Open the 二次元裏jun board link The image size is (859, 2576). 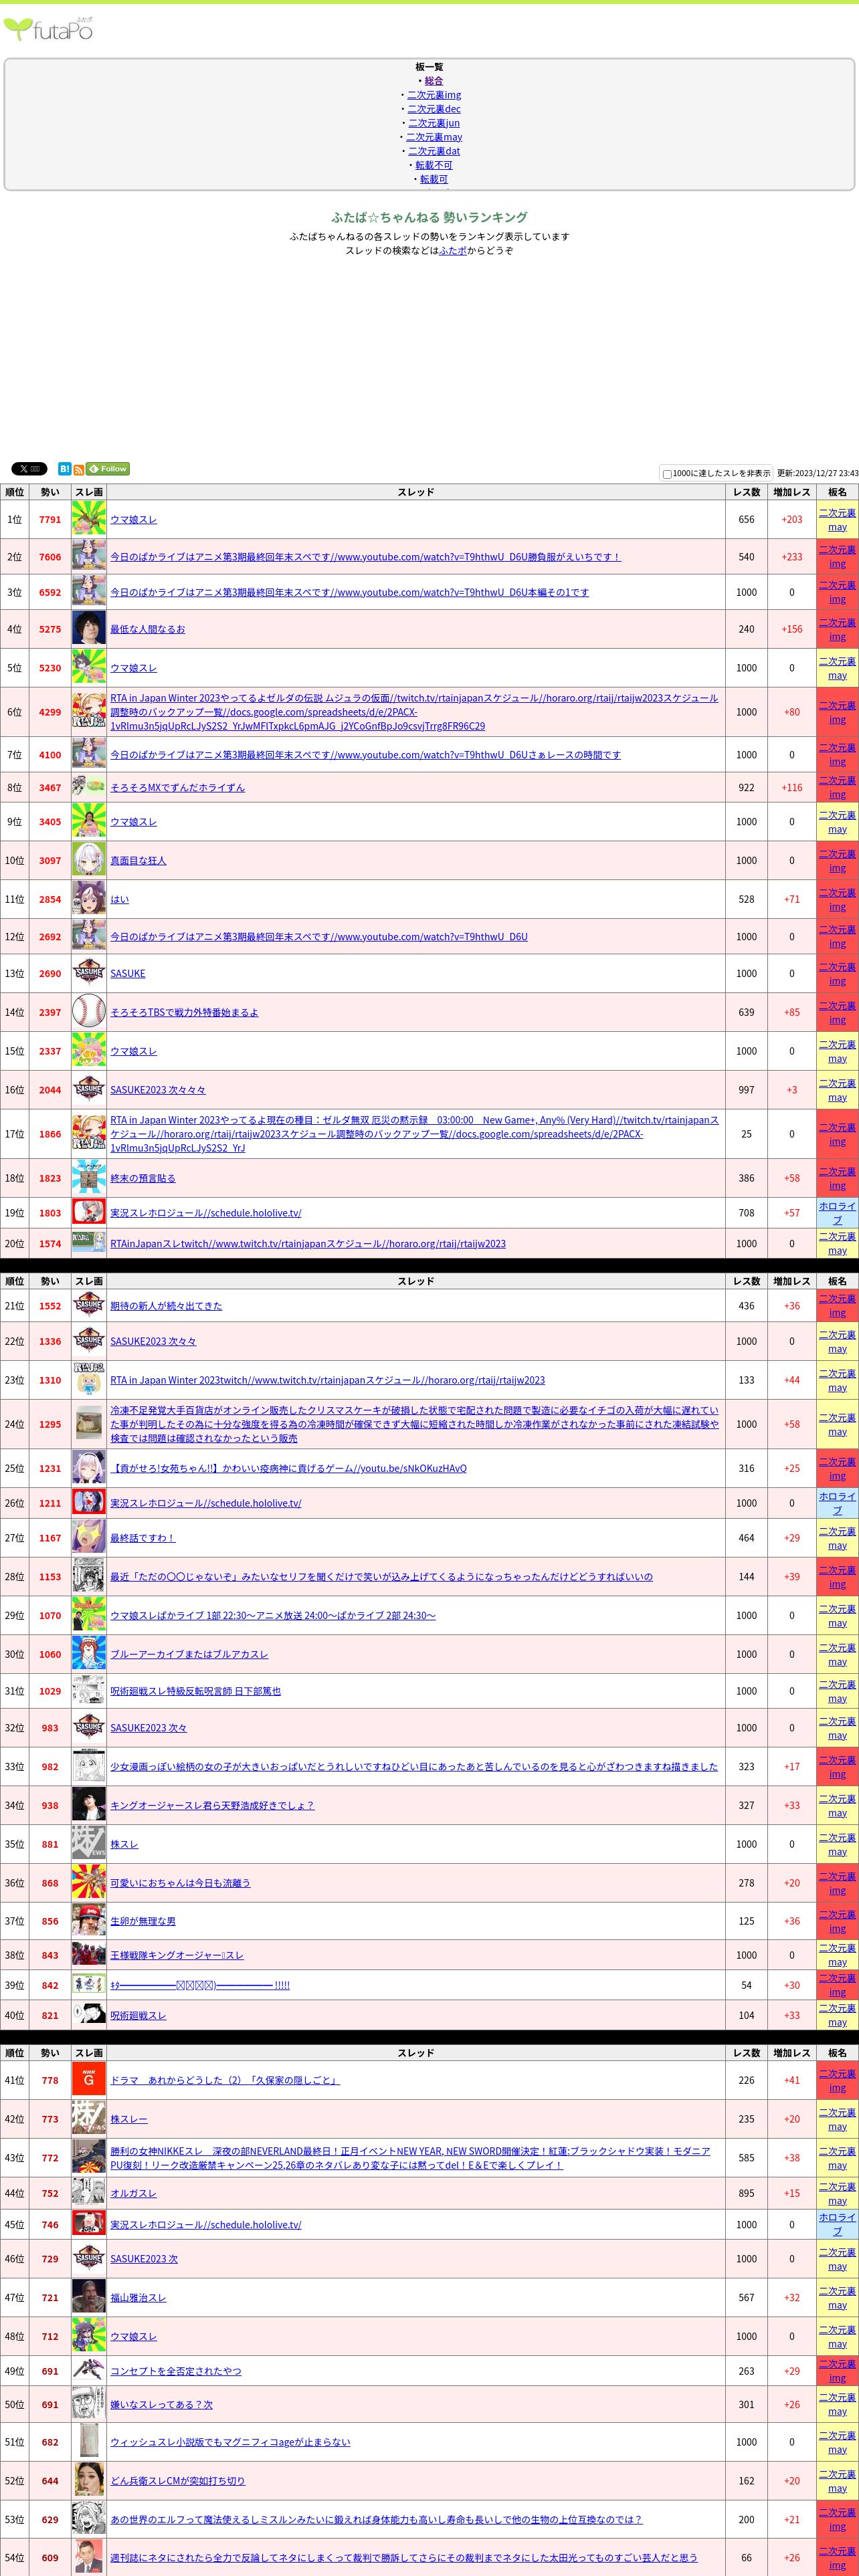click(x=434, y=123)
